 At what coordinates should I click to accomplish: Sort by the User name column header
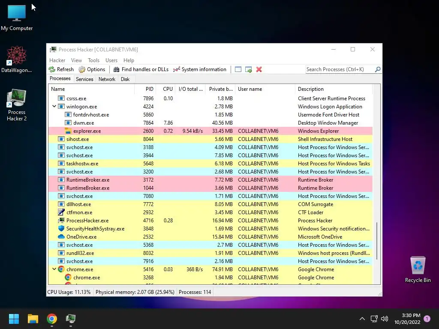coord(265,89)
